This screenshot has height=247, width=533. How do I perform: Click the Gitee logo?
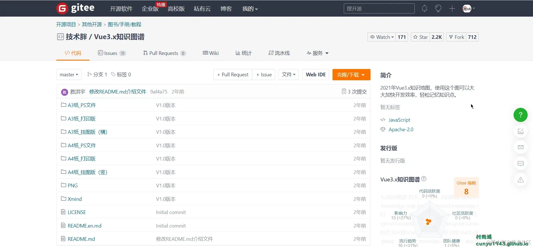pos(75,8)
